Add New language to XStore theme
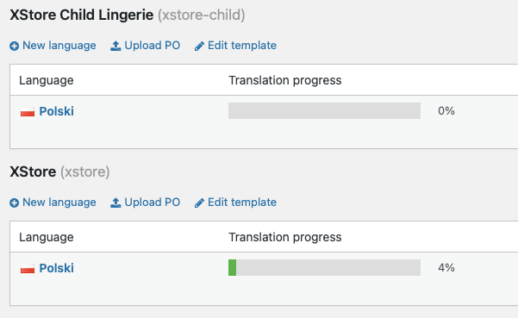Viewport: 518px width, 318px height. (x=59, y=203)
